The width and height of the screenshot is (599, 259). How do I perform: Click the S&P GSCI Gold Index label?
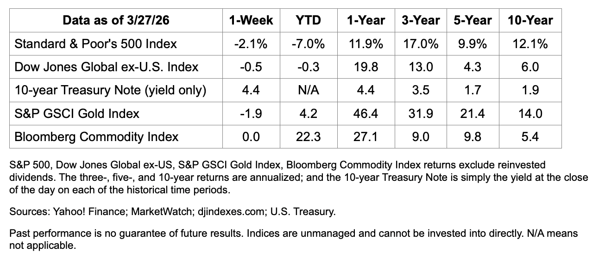pos(77,113)
